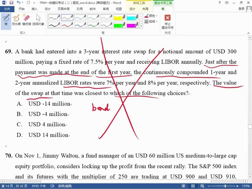Select the Highlighter (荧光笔) tool
This screenshot has height=189, width=252.
(16, 20)
